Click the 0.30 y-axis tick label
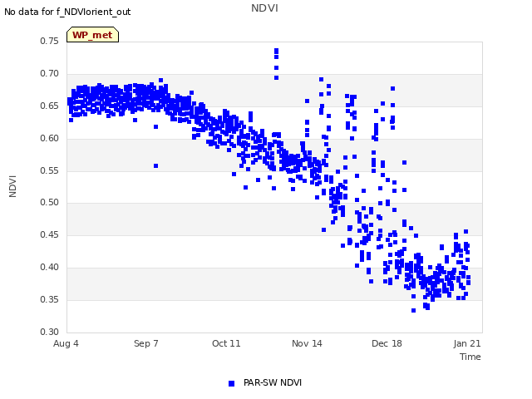The width and height of the screenshot is (532, 399). 50,332
